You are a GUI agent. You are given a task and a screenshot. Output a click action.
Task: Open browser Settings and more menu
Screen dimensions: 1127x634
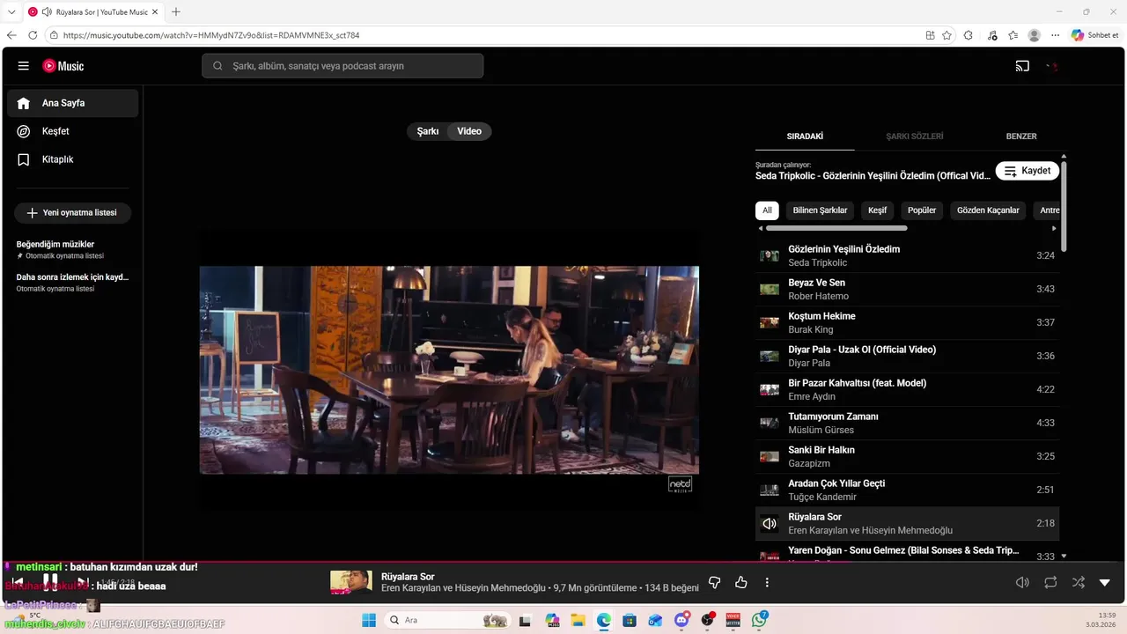click(1055, 35)
